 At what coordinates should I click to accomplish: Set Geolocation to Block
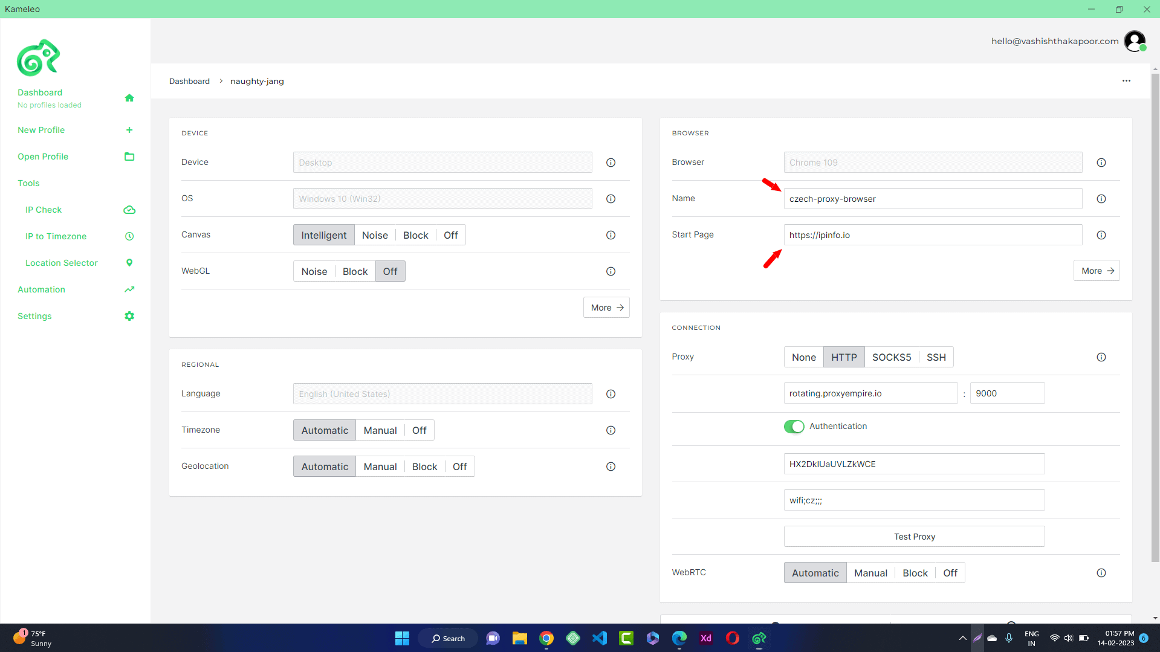click(x=424, y=466)
